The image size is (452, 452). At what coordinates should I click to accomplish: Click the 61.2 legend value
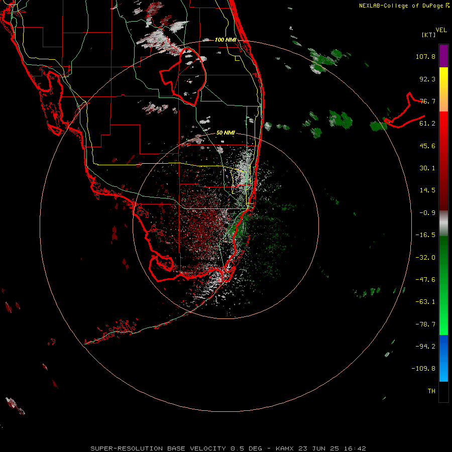coord(427,124)
